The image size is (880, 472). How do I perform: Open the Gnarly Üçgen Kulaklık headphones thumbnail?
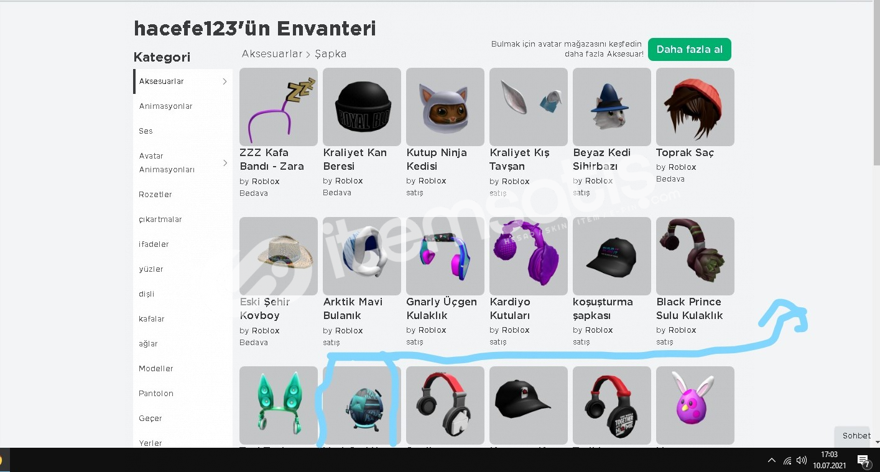445,256
